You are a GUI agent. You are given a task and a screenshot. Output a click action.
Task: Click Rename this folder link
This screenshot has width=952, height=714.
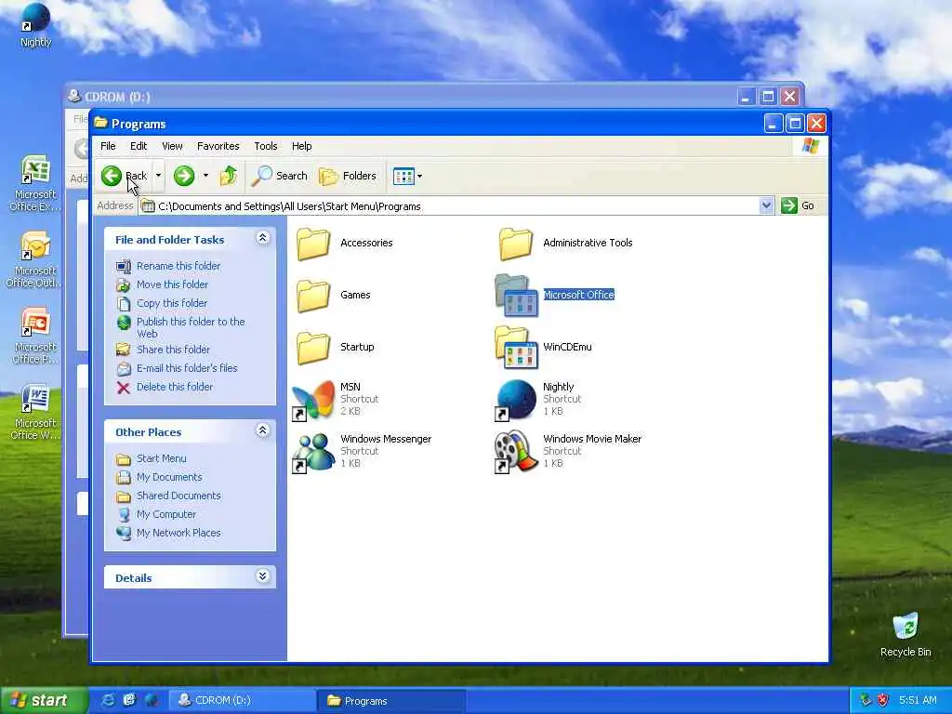[x=178, y=266]
